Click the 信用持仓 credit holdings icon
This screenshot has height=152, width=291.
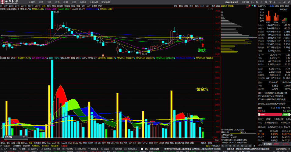[42, 149]
